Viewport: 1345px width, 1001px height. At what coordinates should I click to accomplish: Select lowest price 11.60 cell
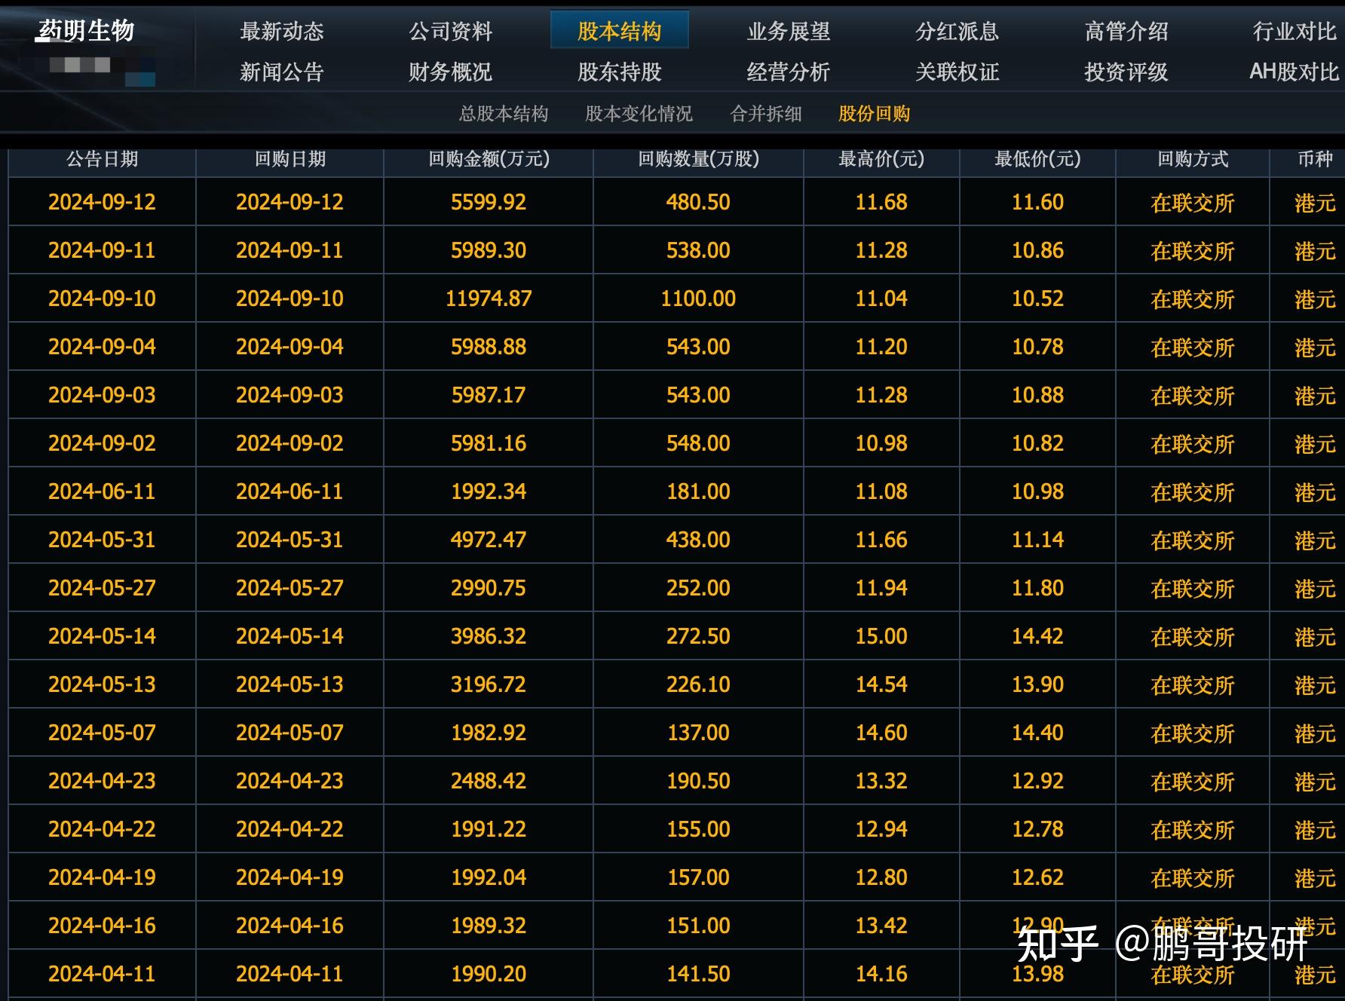[x=1037, y=202]
